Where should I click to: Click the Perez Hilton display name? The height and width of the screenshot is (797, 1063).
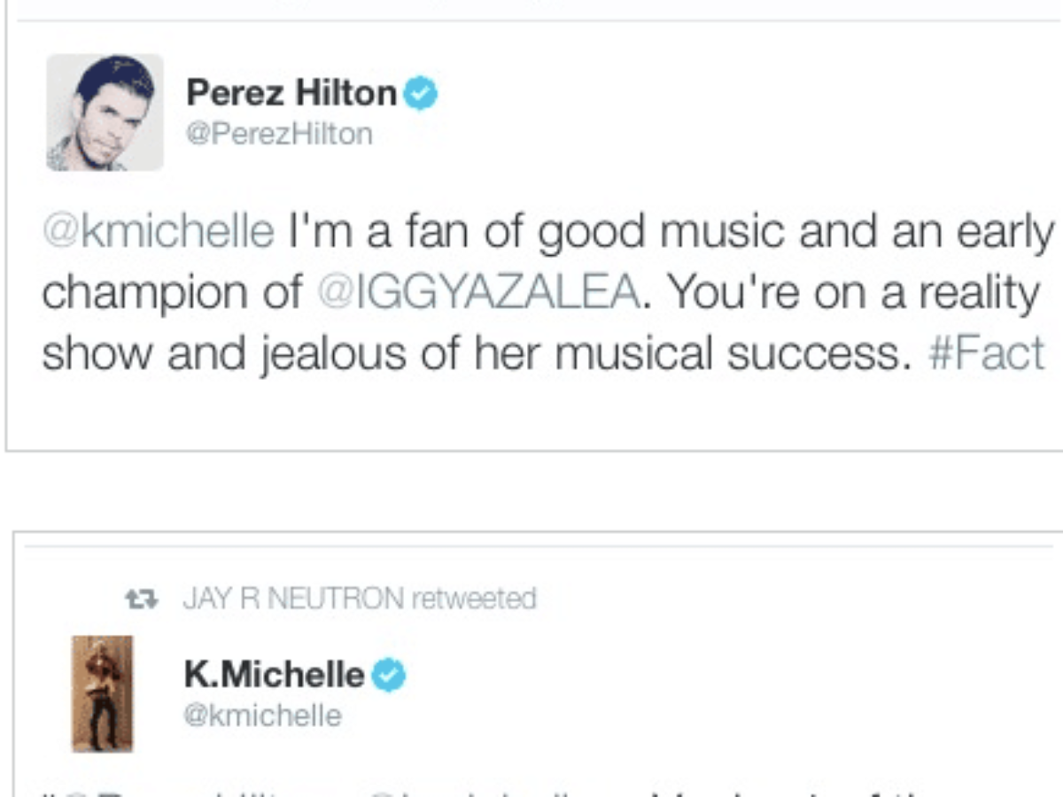click(291, 92)
